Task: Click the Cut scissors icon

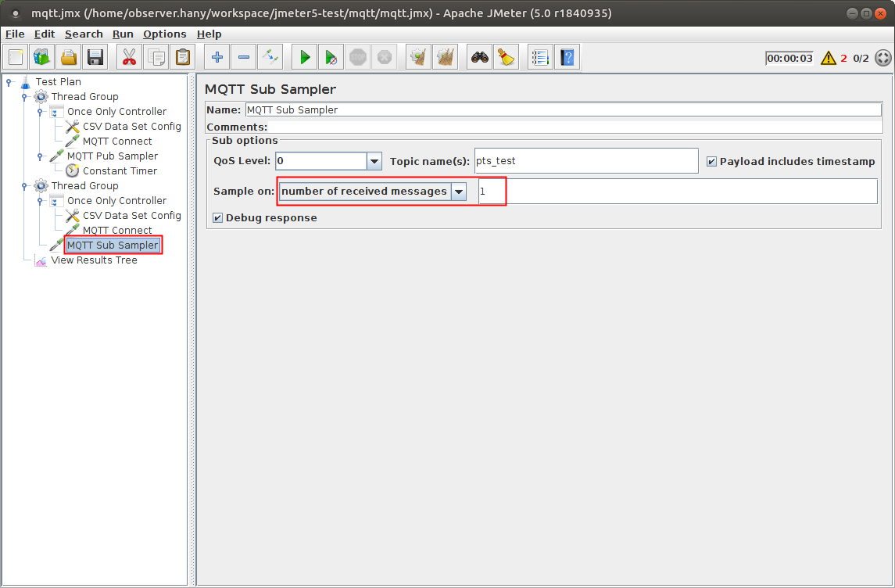Action: [x=130, y=57]
